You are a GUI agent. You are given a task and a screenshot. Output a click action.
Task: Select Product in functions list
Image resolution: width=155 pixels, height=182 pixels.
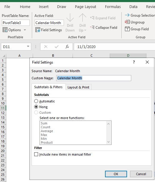pos(47,143)
